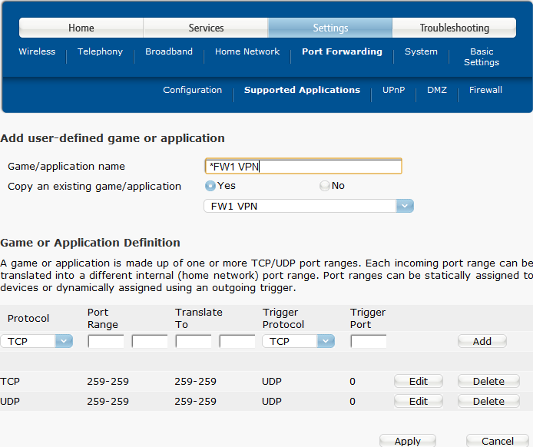Go to Wireless settings
The width and height of the screenshot is (533, 447).
(37, 52)
